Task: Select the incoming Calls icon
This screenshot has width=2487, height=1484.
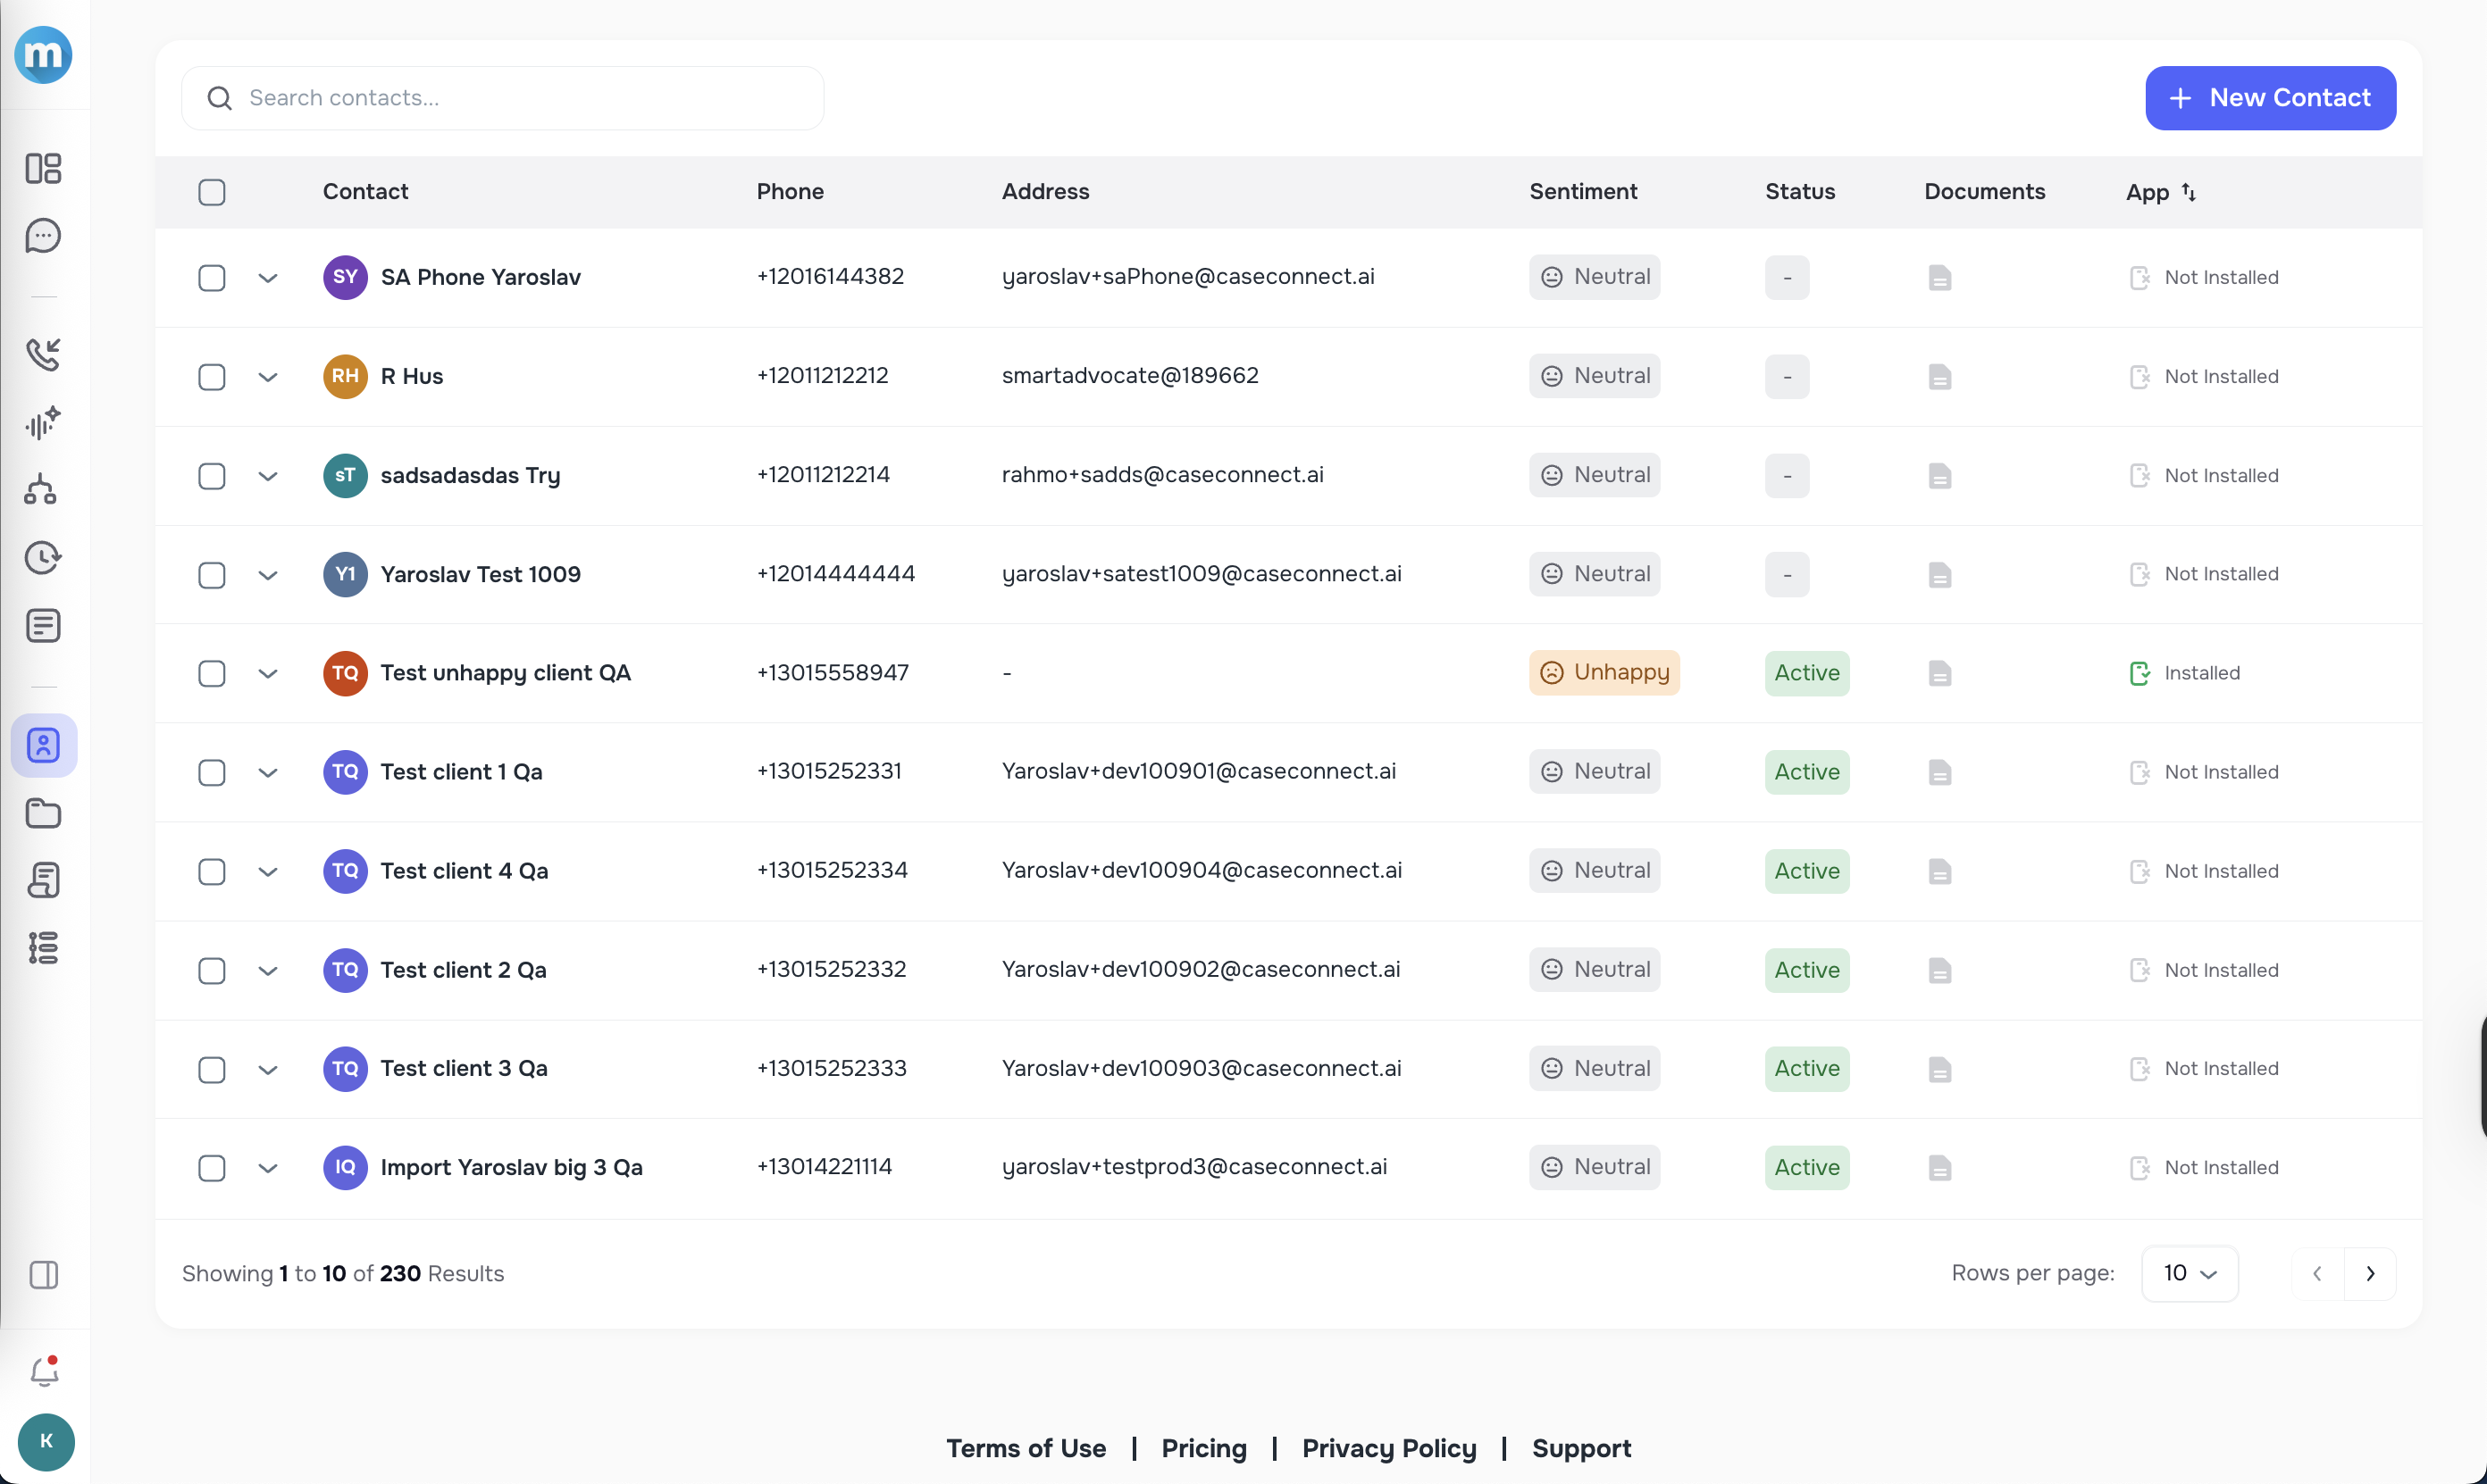Action: 44,354
